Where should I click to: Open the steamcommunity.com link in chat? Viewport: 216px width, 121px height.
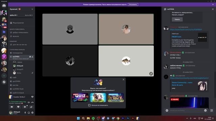[x=189, y=78]
